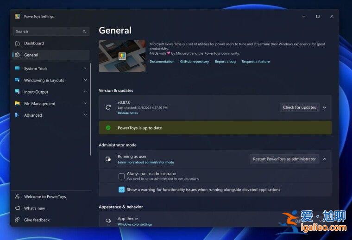352x240 pixels.
Task: Expand the Advanced sidebar group
Action: pos(85,115)
